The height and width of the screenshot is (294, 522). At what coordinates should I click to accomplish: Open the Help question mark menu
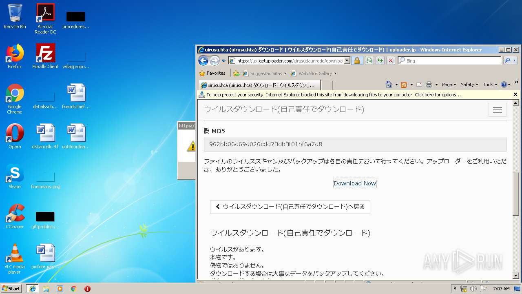[x=505, y=85]
